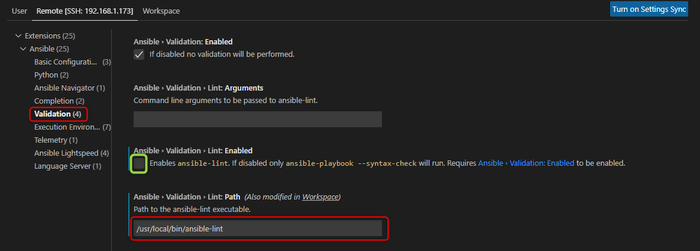This screenshot has width=700, height=251.
Task: Focus the Lint Arguments input field
Action: (x=258, y=119)
